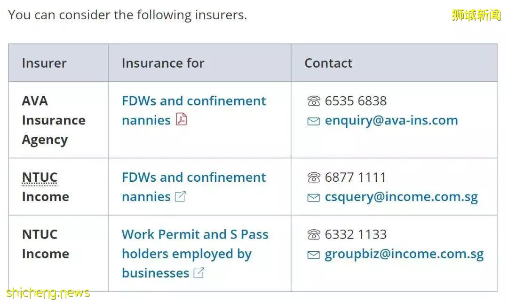Click the Insurance for column header
The height and width of the screenshot is (302, 508).
pos(163,63)
